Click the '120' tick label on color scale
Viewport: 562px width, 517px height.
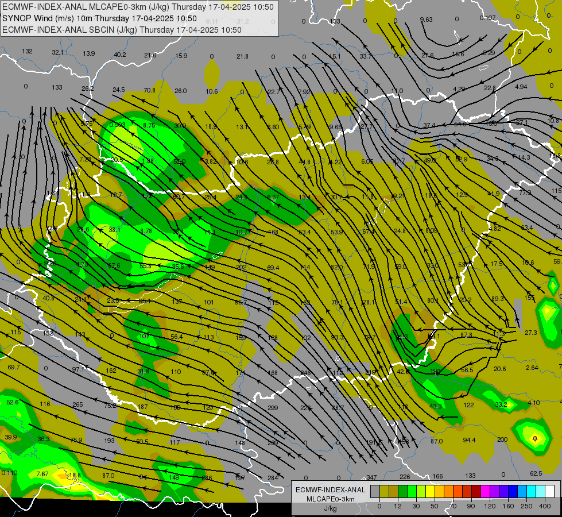point(490,506)
